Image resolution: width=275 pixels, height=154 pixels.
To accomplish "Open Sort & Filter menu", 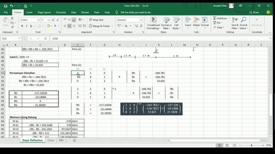I will (x=235, y=24).
